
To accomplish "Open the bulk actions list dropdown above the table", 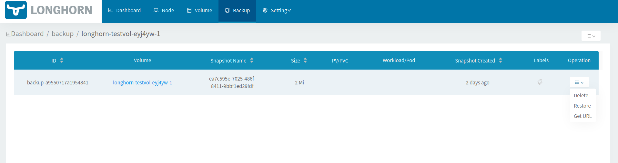I will [x=591, y=36].
